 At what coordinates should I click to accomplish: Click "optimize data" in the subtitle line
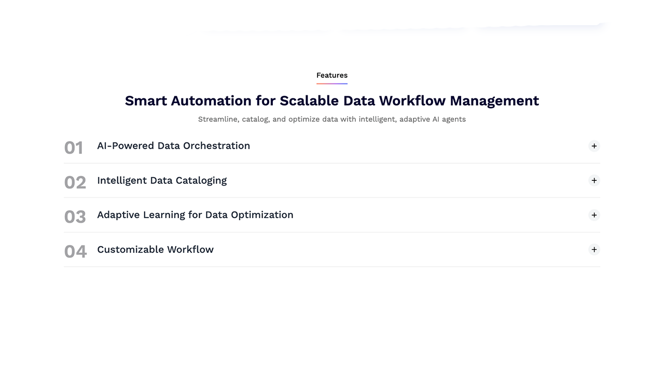point(313,119)
